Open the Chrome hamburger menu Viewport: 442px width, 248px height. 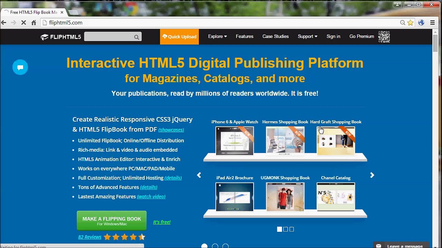coord(432,23)
